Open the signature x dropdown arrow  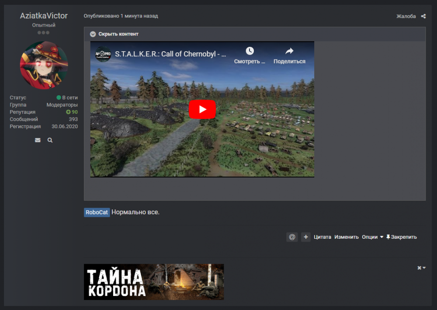(421, 268)
